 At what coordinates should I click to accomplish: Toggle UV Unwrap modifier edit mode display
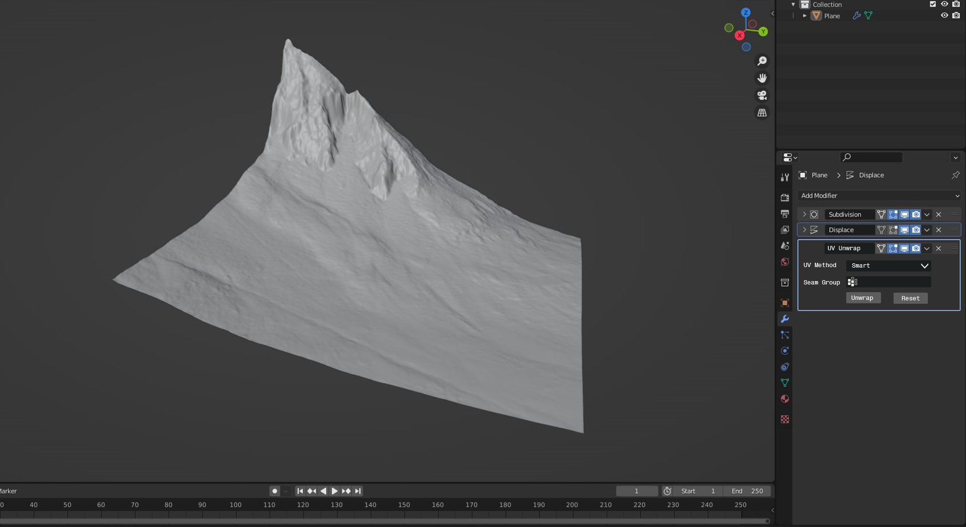(893, 248)
